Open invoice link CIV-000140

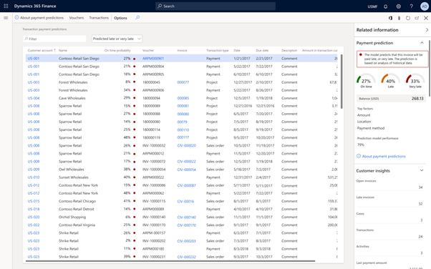187,217
